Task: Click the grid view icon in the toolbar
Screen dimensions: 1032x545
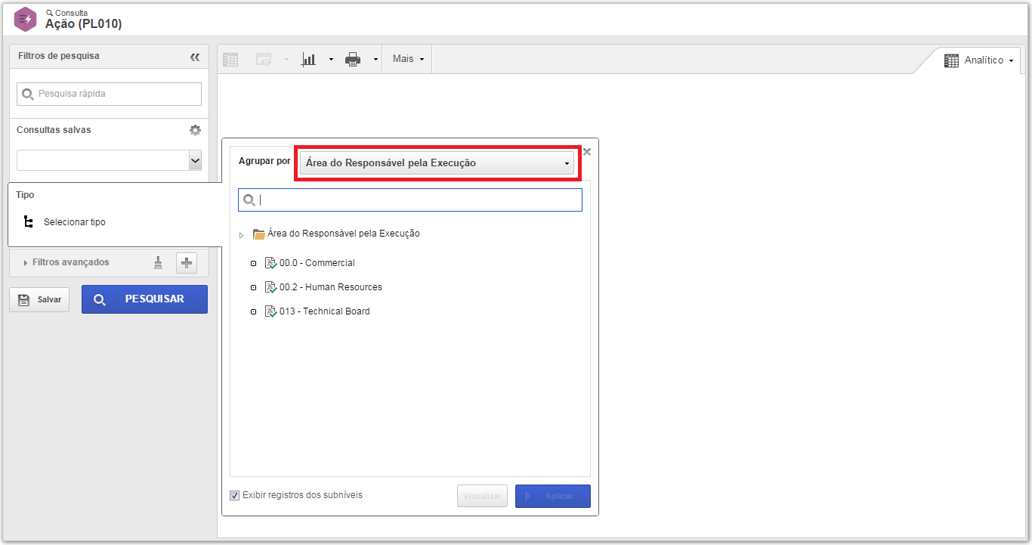Action: coord(230,59)
